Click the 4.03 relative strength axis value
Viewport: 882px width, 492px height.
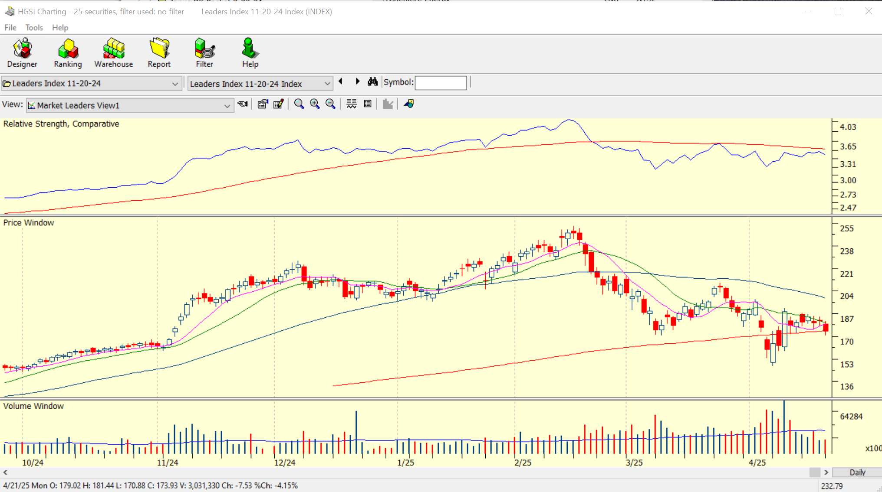click(848, 127)
